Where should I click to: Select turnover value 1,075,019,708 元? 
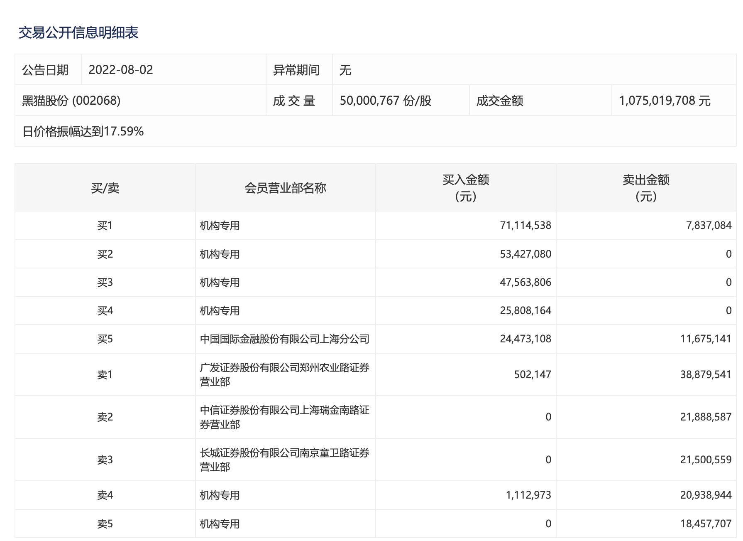click(x=665, y=101)
